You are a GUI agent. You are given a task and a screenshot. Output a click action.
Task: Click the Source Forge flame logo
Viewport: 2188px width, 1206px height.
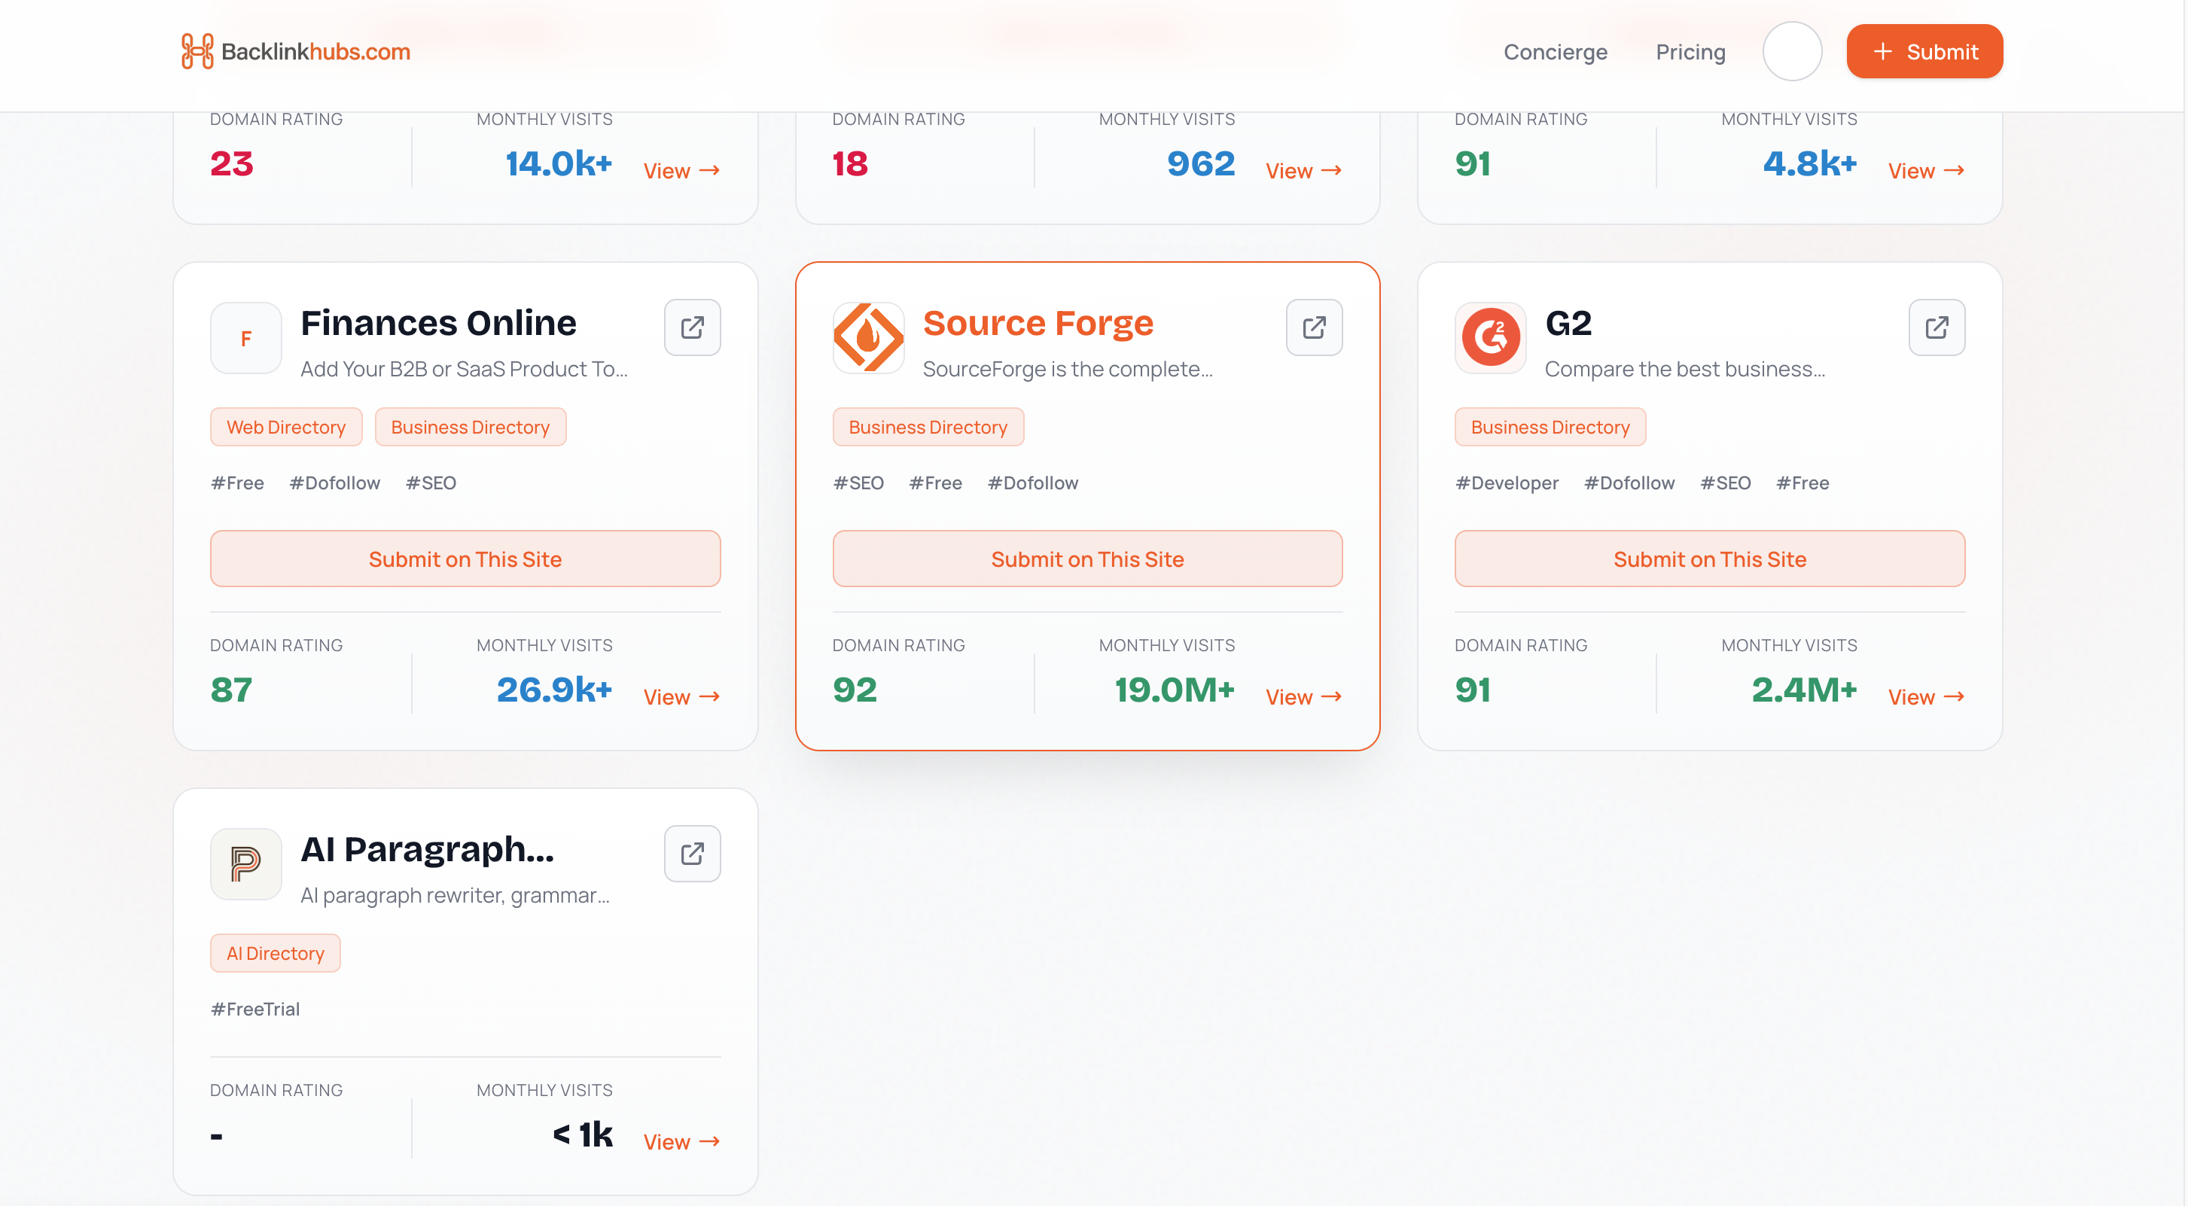[x=868, y=338]
